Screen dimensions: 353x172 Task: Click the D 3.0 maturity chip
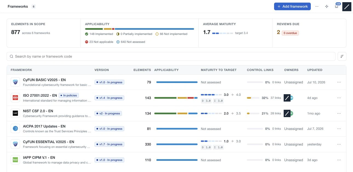(206, 101)
